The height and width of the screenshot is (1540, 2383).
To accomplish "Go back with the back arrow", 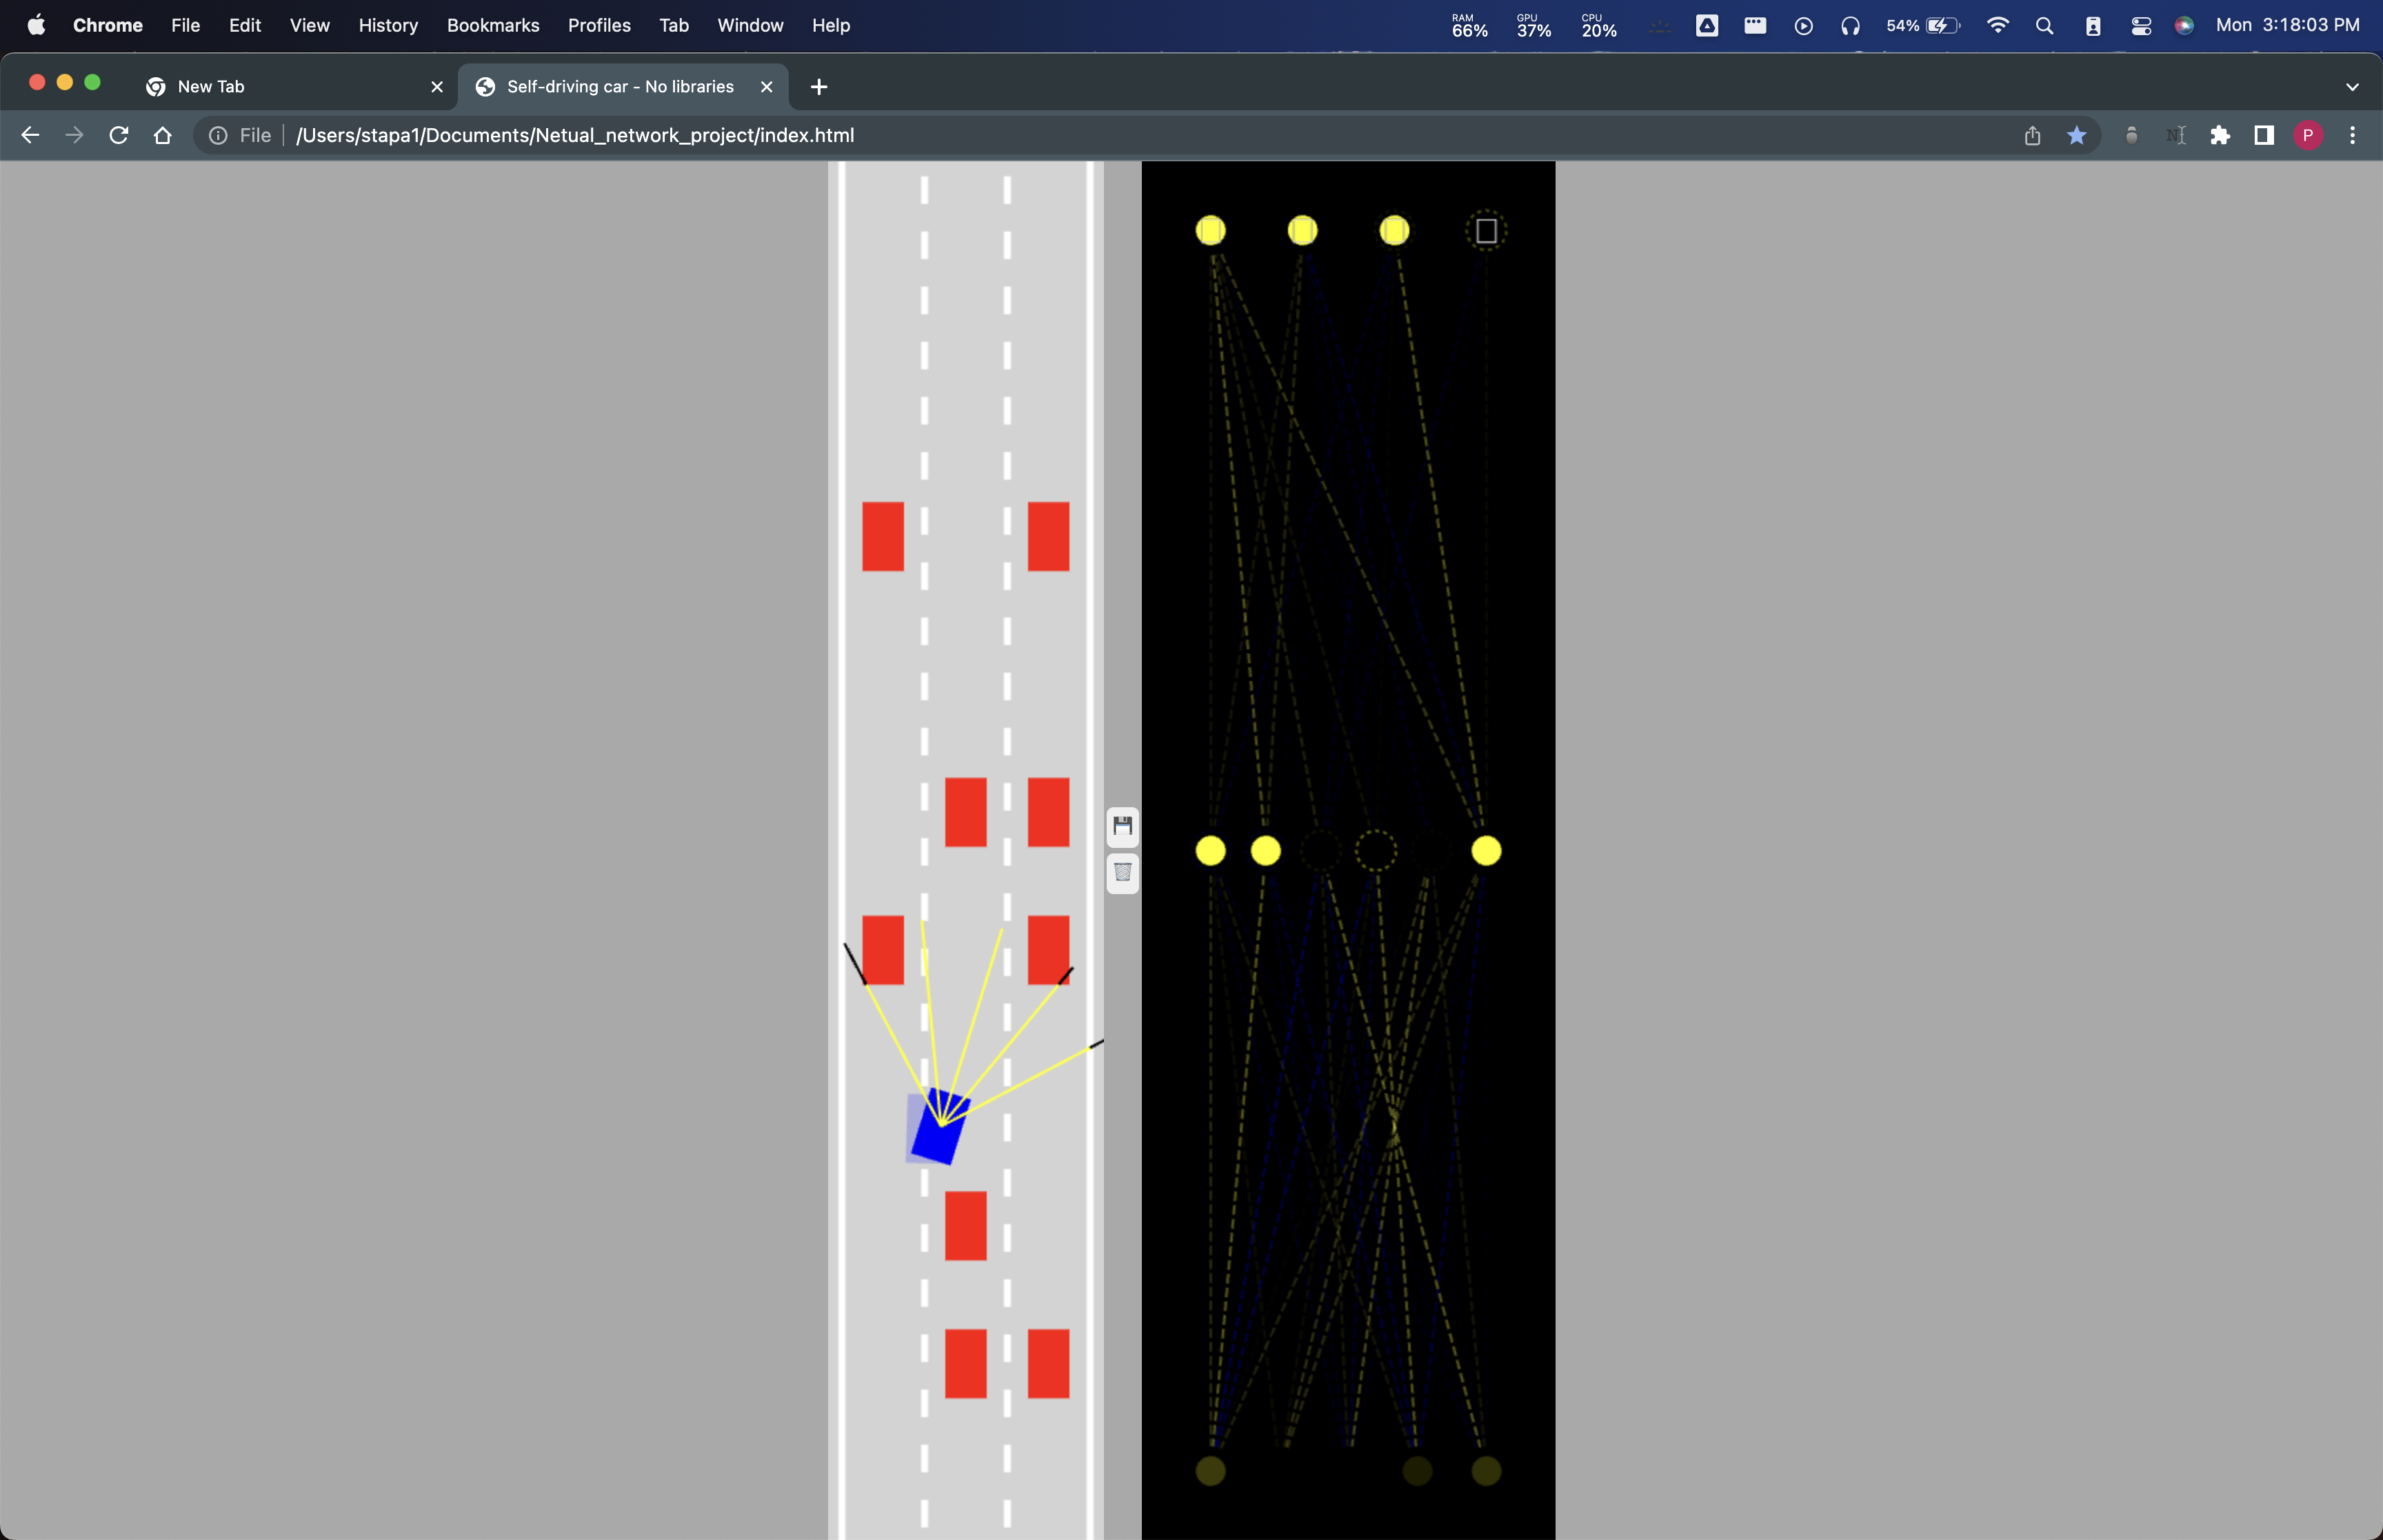I will click(30, 135).
